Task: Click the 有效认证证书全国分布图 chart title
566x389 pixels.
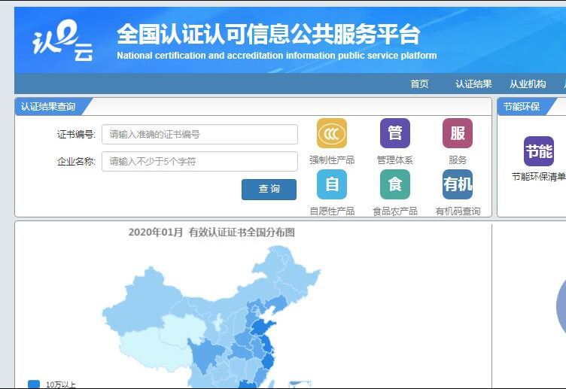Action: click(x=211, y=232)
